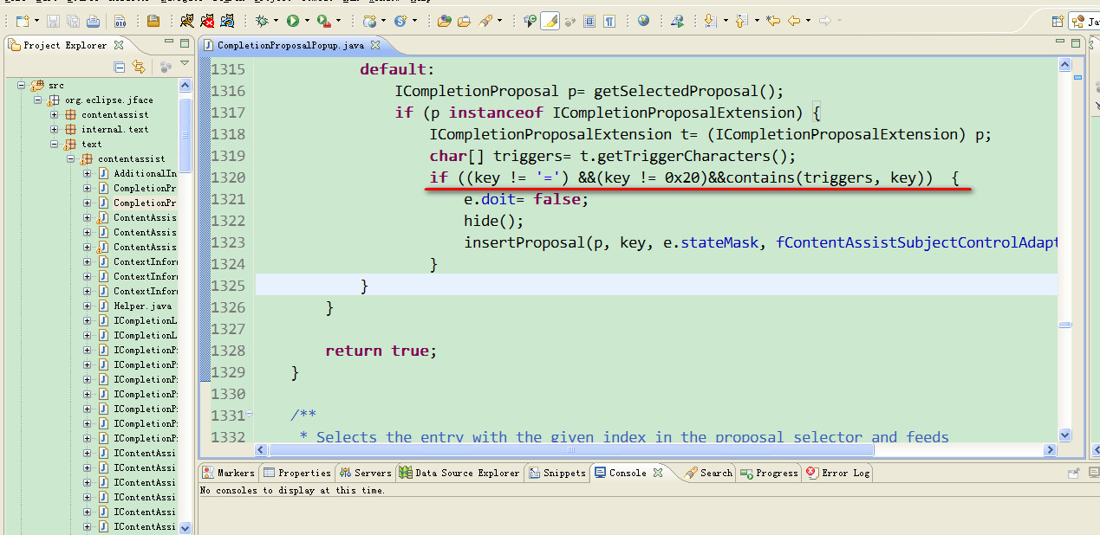
Task: Click the Start Tomcat cat icon
Action: point(186,21)
